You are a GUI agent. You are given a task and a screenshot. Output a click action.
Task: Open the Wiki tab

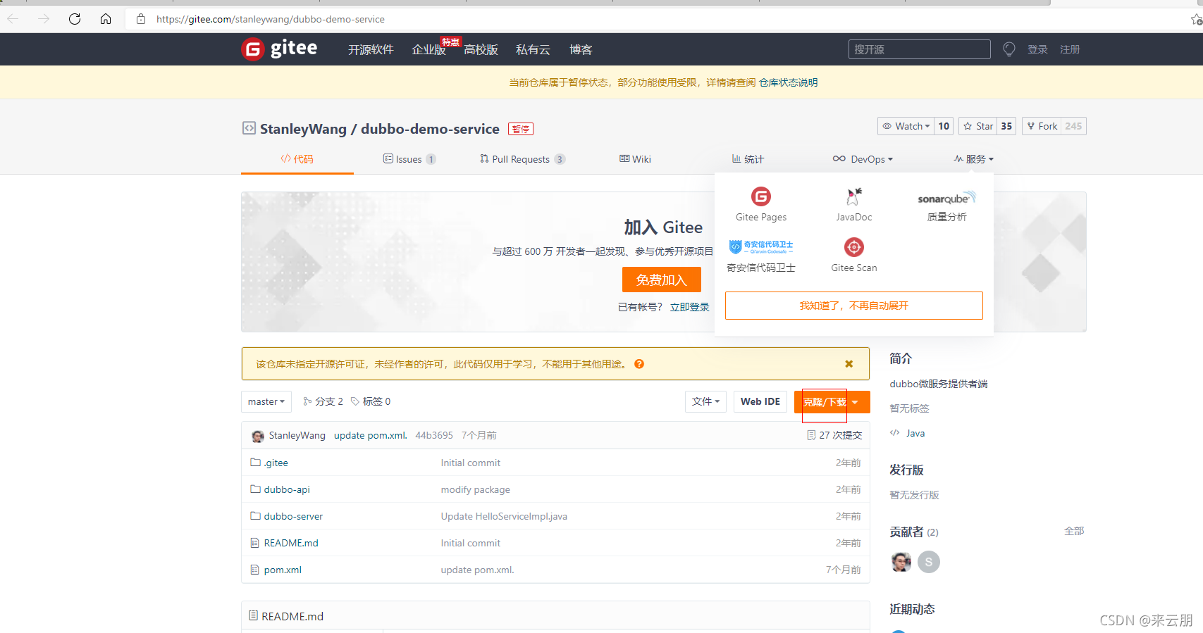click(x=635, y=159)
